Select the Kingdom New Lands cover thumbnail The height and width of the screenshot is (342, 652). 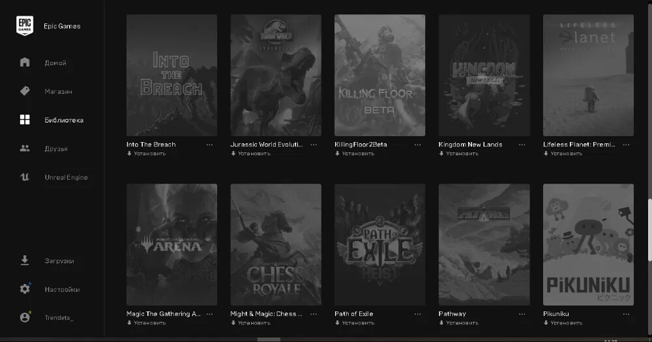pos(484,75)
